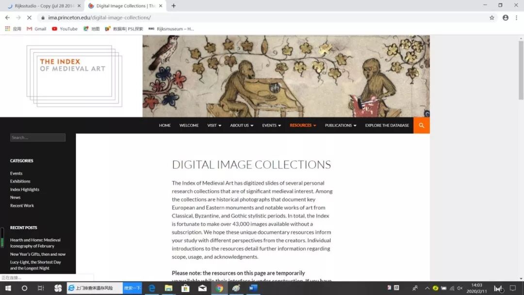This screenshot has width=524, height=295.
Task: Open the maps bookmark
Action: point(92,29)
